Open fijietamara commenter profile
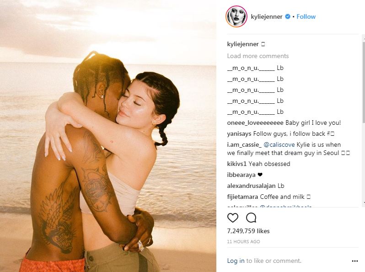 (x=242, y=197)
